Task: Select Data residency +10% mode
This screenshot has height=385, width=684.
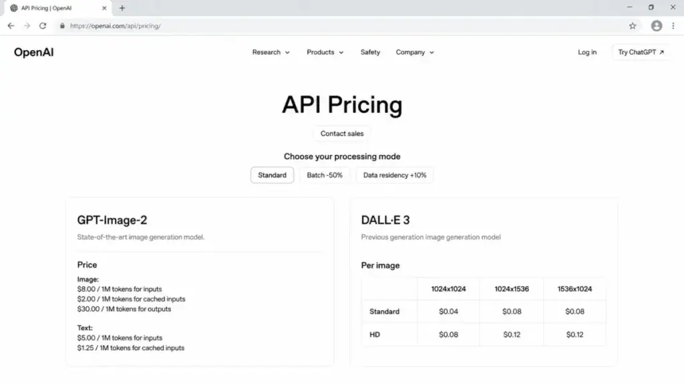Action: tap(395, 175)
